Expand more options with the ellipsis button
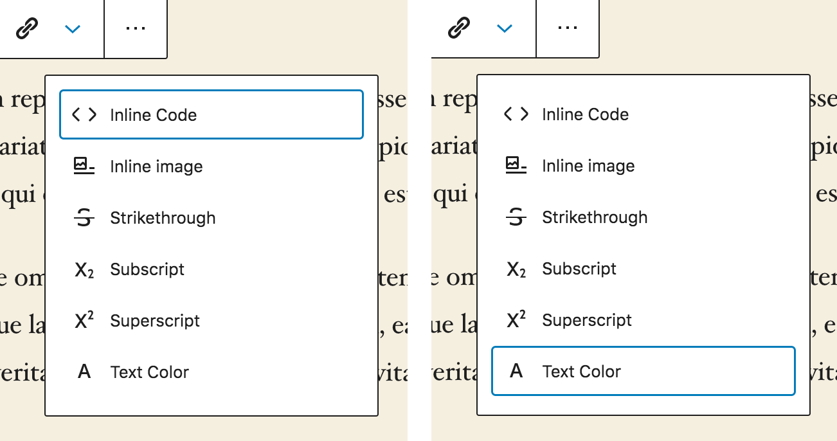The height and width of the screenshot is (441, 837). pyautogui.click(x=136, y=27)
